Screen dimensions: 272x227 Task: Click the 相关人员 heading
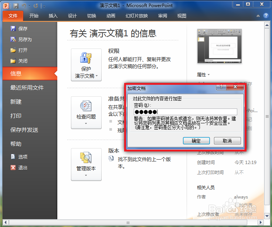click(x=205, y=187)
